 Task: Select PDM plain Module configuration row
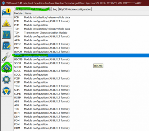coord(81,124)
